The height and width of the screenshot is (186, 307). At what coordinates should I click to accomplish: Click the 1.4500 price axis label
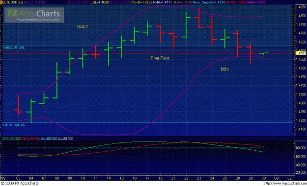tap(301, 68)
